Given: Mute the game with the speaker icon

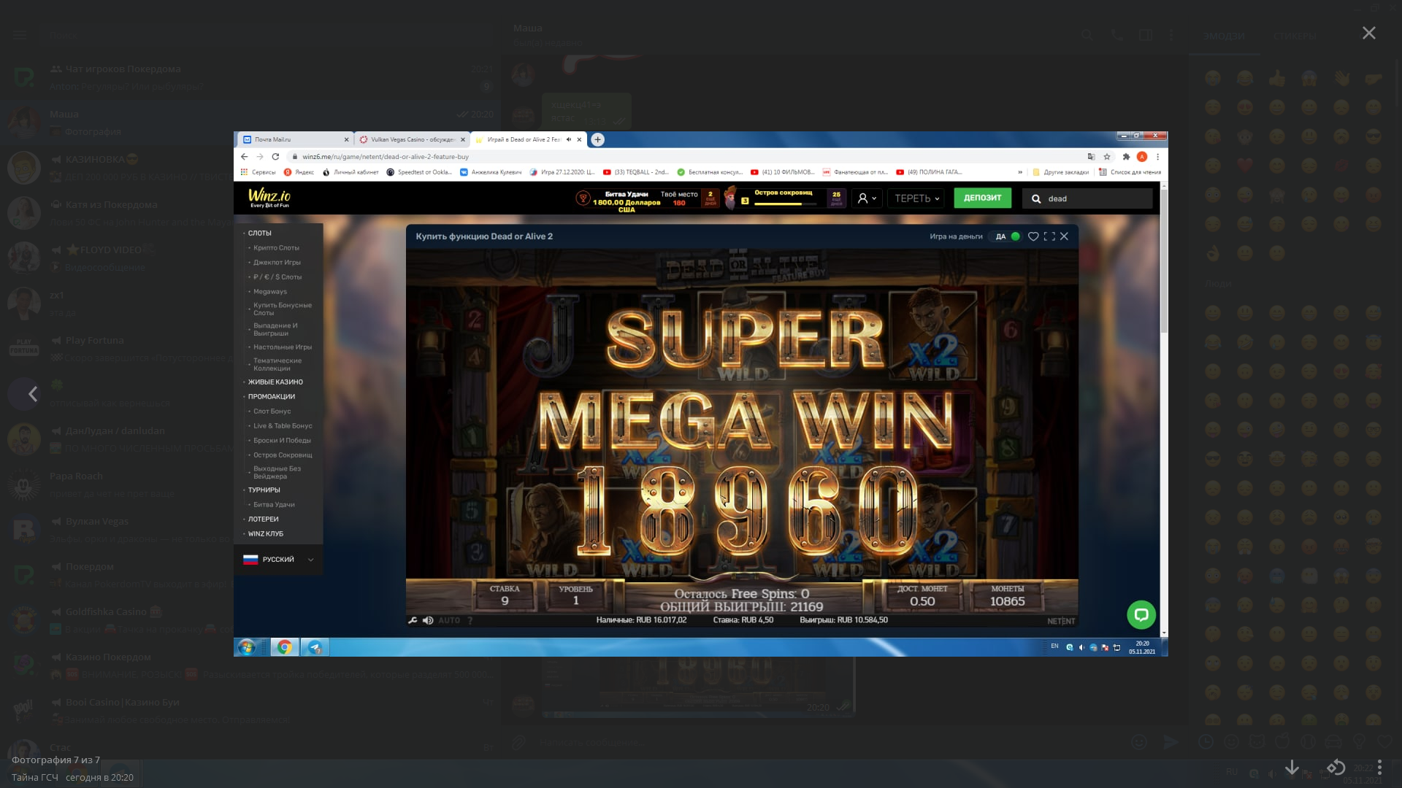Looking at the screenshot, I should [428, 620].
